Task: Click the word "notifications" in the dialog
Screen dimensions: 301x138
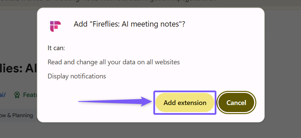Action: pyautogui.click(x=88, y=76)
